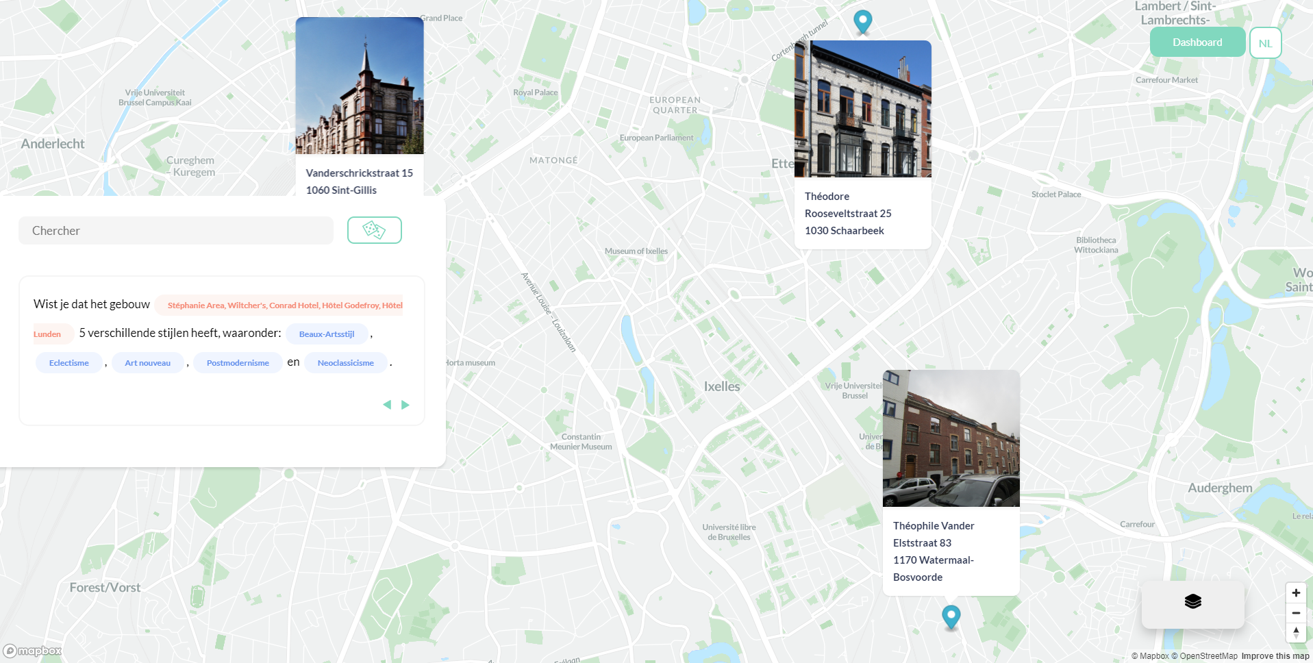Click the Museum of Ixelles label
This screenshot has height=663, width=1313.
tap(636, 251)
